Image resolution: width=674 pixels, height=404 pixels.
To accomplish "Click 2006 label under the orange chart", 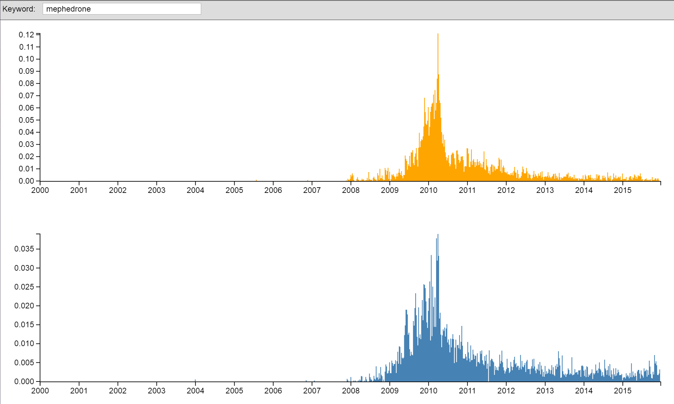I will click(x=273, y=190).
